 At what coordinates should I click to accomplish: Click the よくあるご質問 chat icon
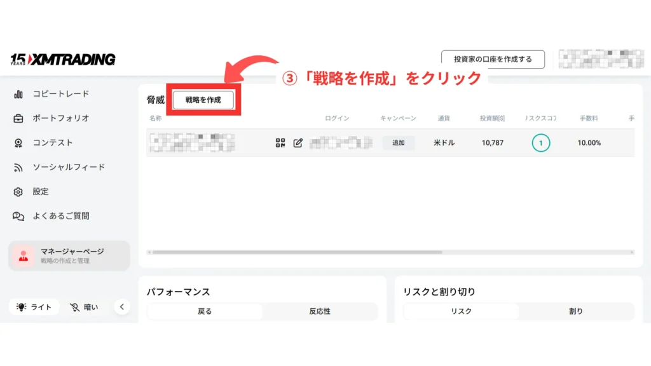(18, 217)
